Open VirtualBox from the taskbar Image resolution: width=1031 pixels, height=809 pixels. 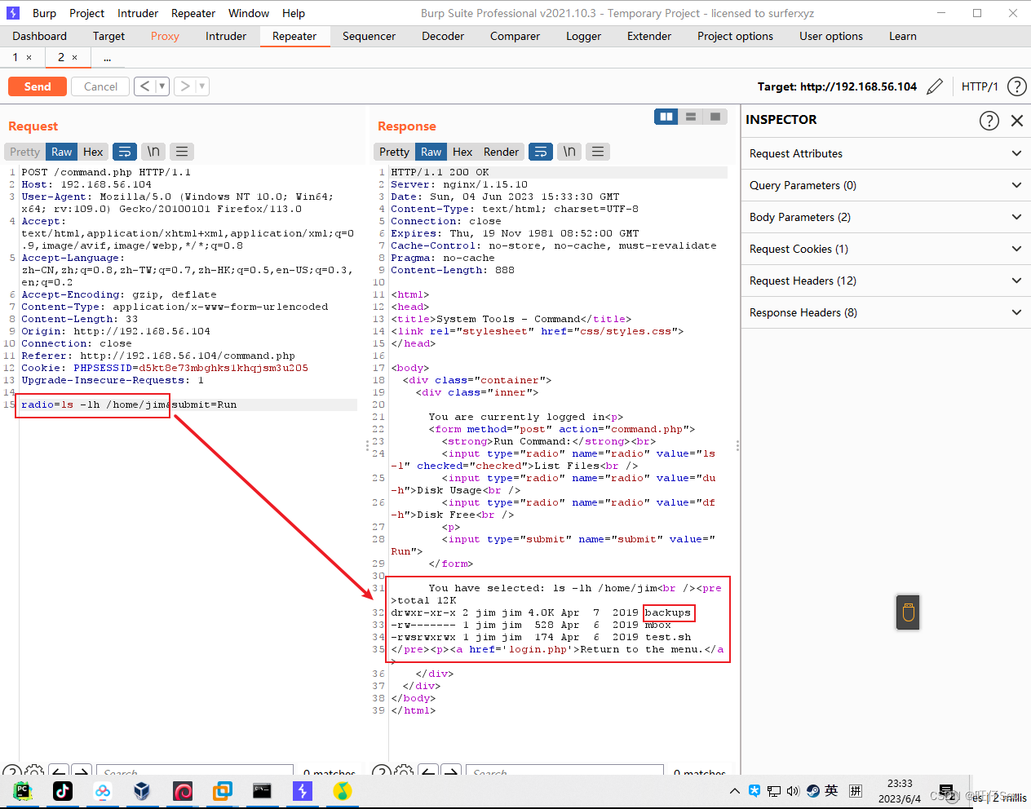pos(142,791)
